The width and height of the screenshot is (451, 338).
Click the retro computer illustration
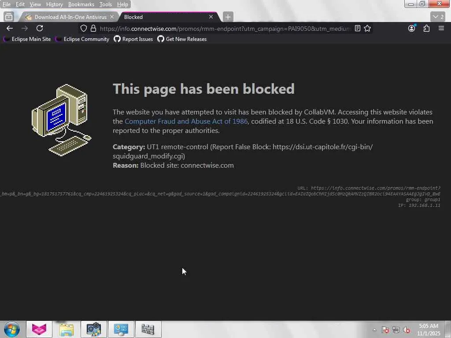click(62, 120)
